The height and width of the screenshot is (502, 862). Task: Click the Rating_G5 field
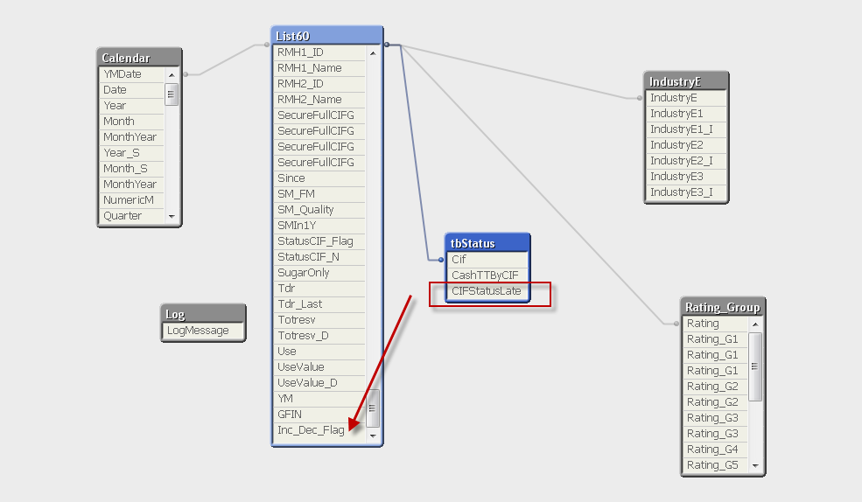[715, 465]
